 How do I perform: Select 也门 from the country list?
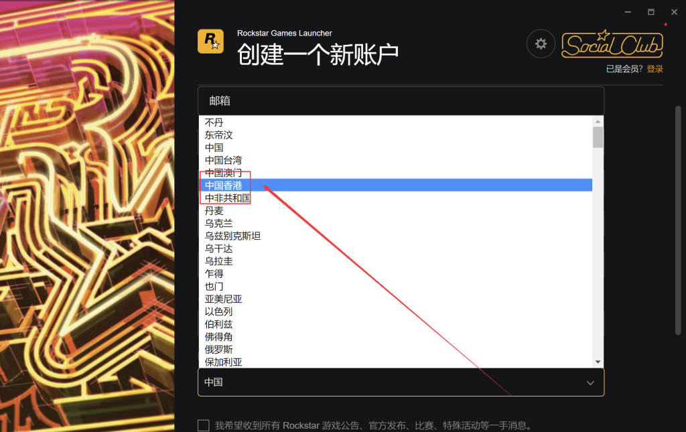(395, 287)
